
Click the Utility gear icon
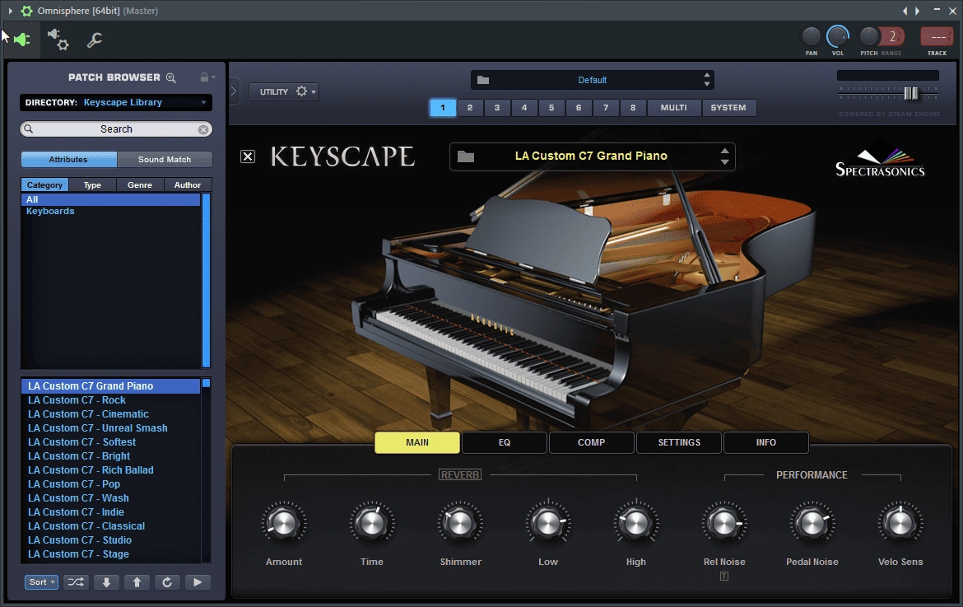tap(301, 91)
